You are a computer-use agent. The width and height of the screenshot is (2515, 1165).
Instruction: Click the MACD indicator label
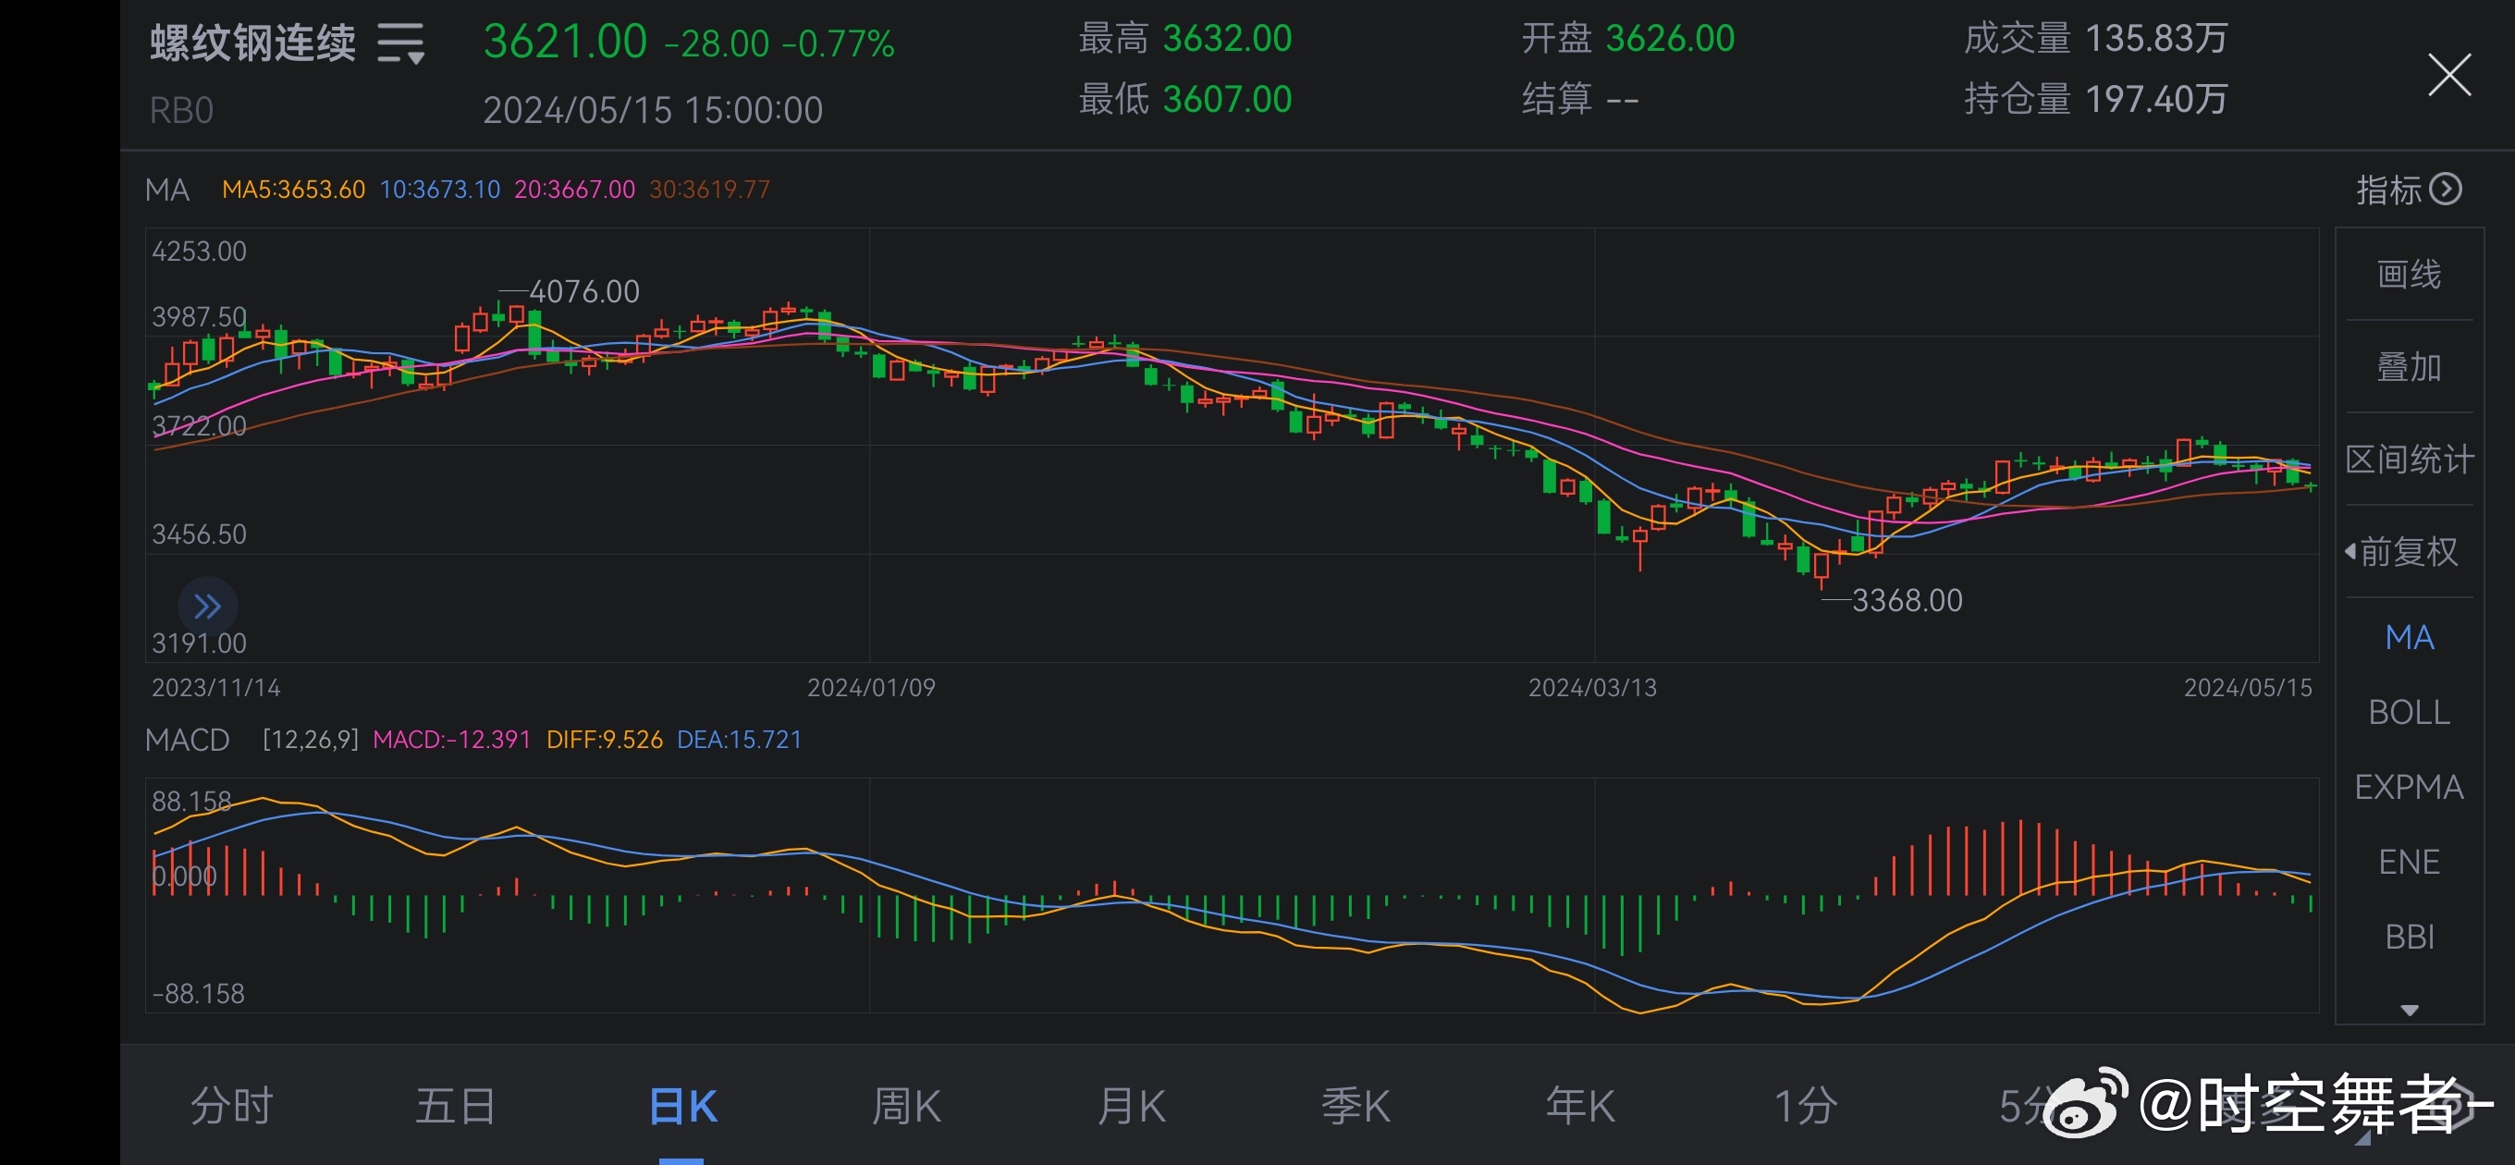(187, 740)
